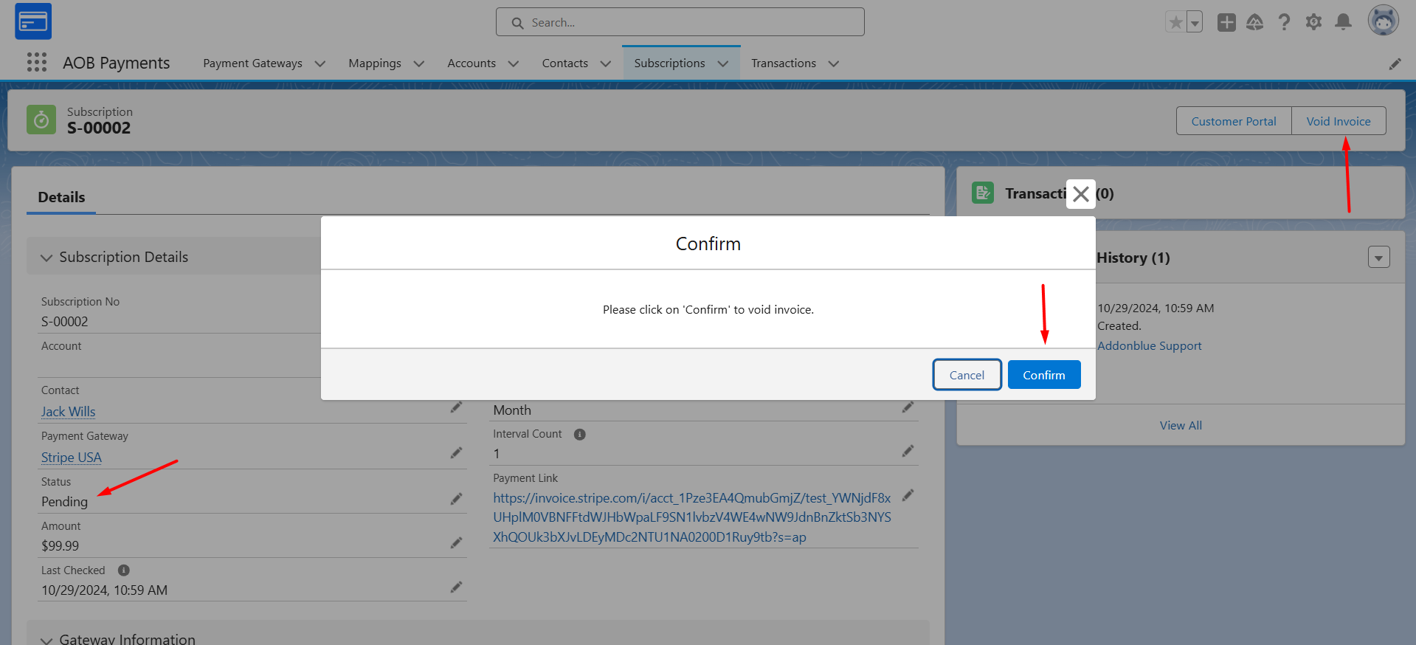Edit the Last Checked field pencil
Viewport: 1416px width, 645px height.
coord(456,587)
